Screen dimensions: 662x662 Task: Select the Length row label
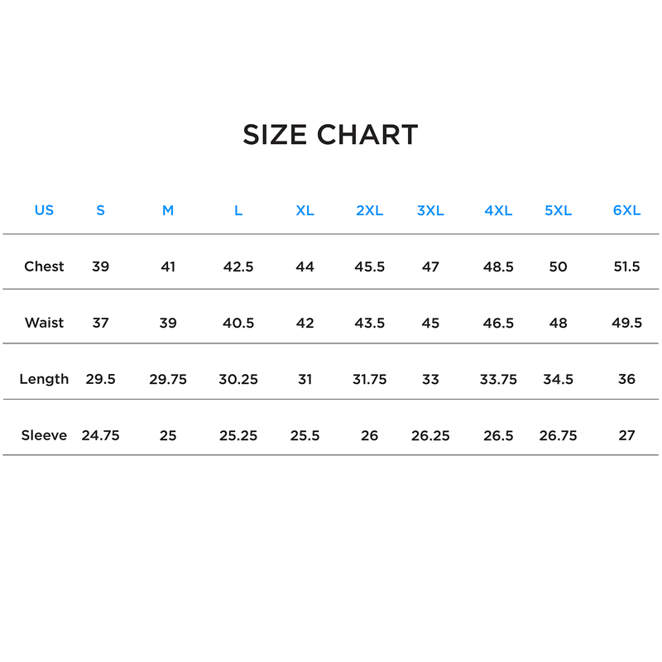tap(44, 379)
